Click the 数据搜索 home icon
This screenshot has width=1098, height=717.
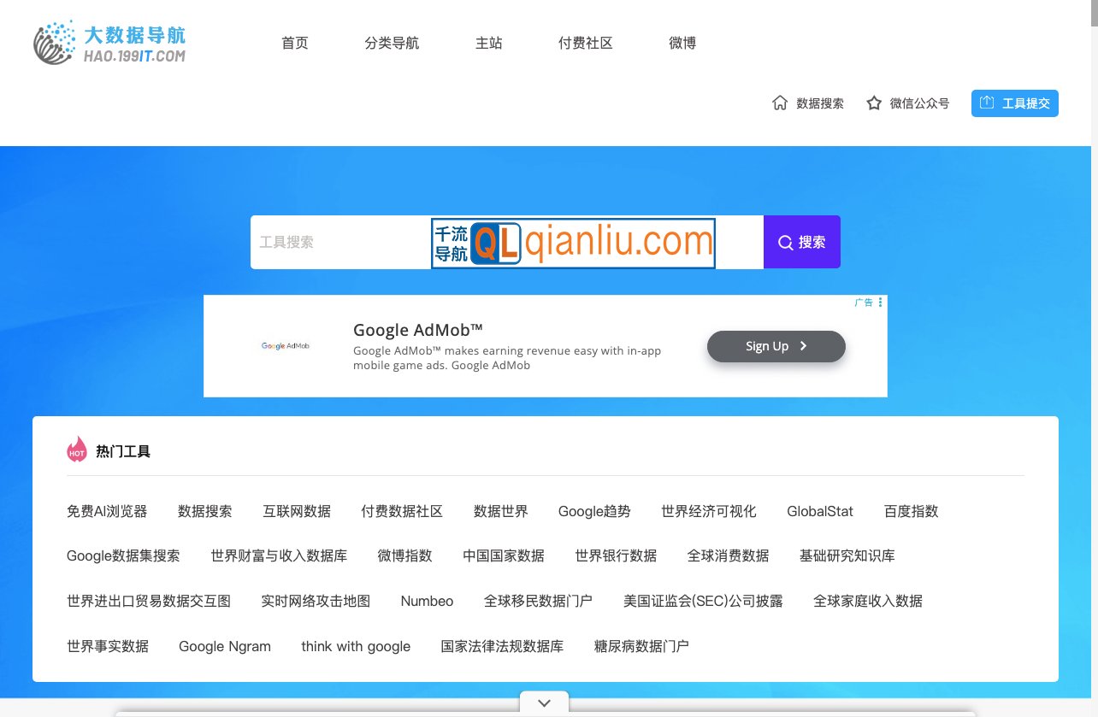click(x=779, y=102)
